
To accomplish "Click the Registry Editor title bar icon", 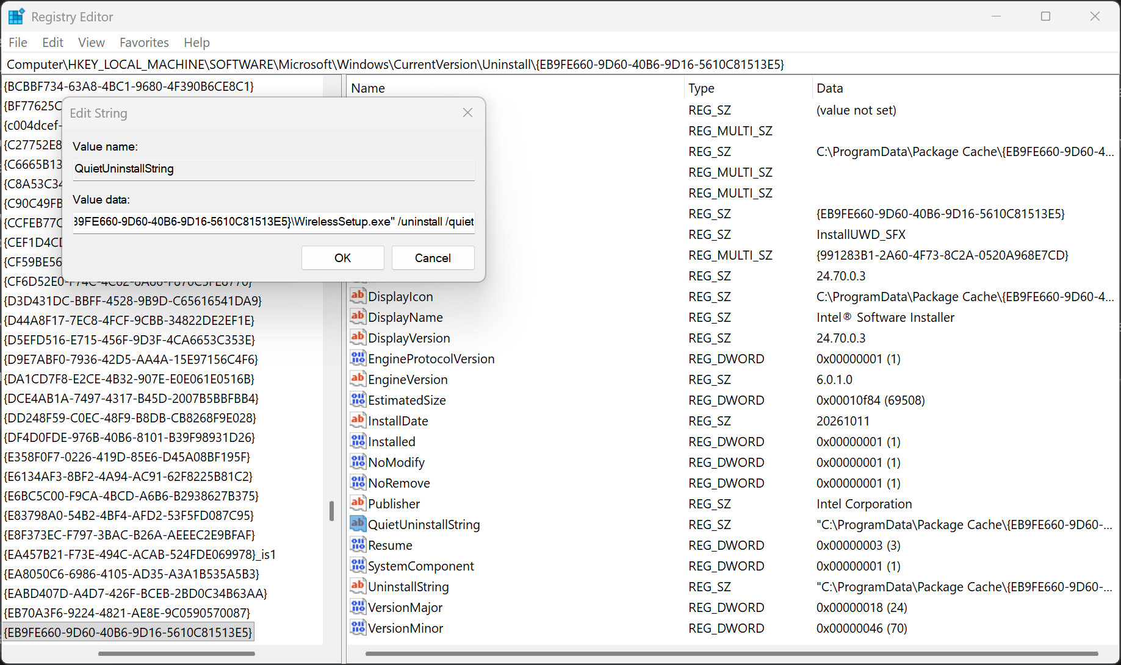I will coord(16,16).
